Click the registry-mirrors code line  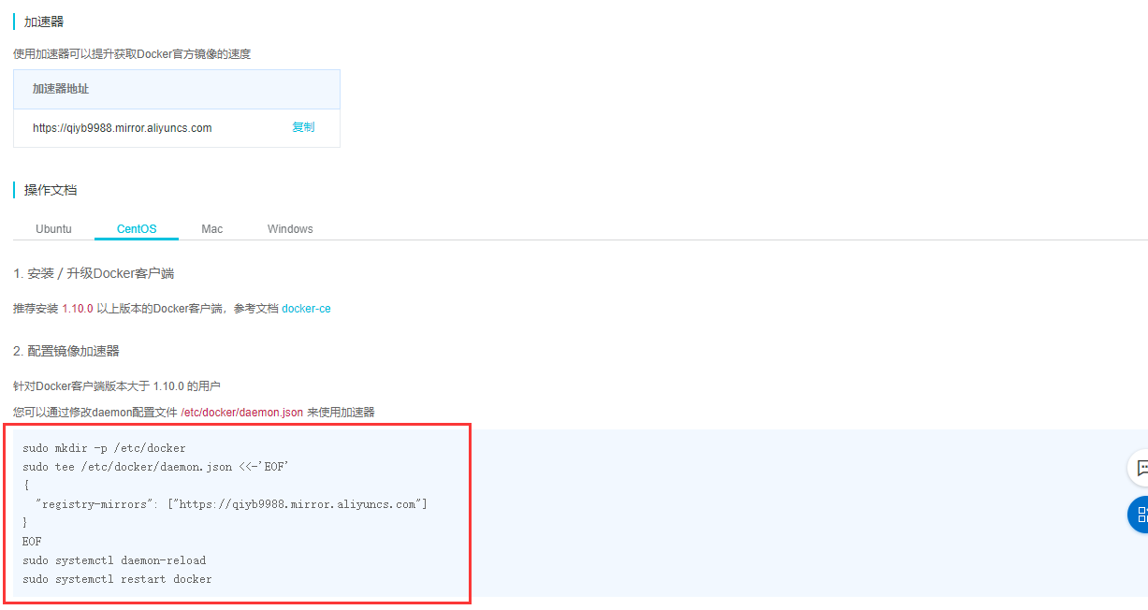click(x=231, y=504)
